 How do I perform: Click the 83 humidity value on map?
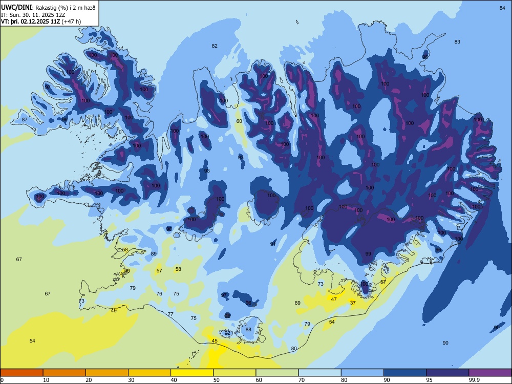(457, 42)
